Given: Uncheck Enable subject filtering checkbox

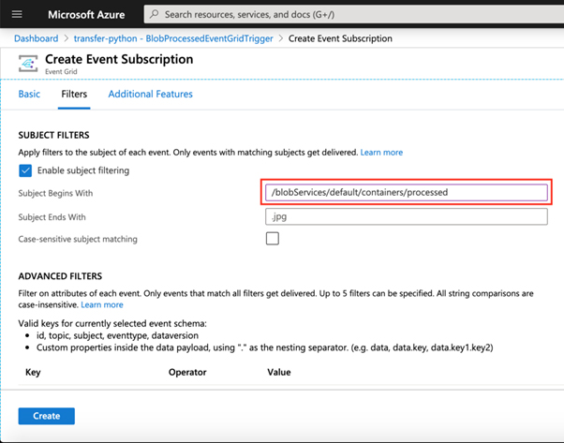Looking at the screenshot, I should 25,170.
